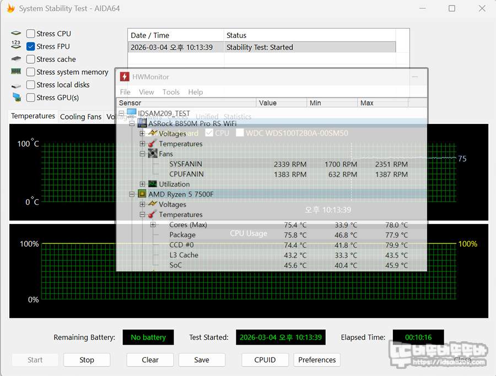The width and height of the screenshot is (496, 376).
Task: Click the Min column header
Action: coord(332,103)
